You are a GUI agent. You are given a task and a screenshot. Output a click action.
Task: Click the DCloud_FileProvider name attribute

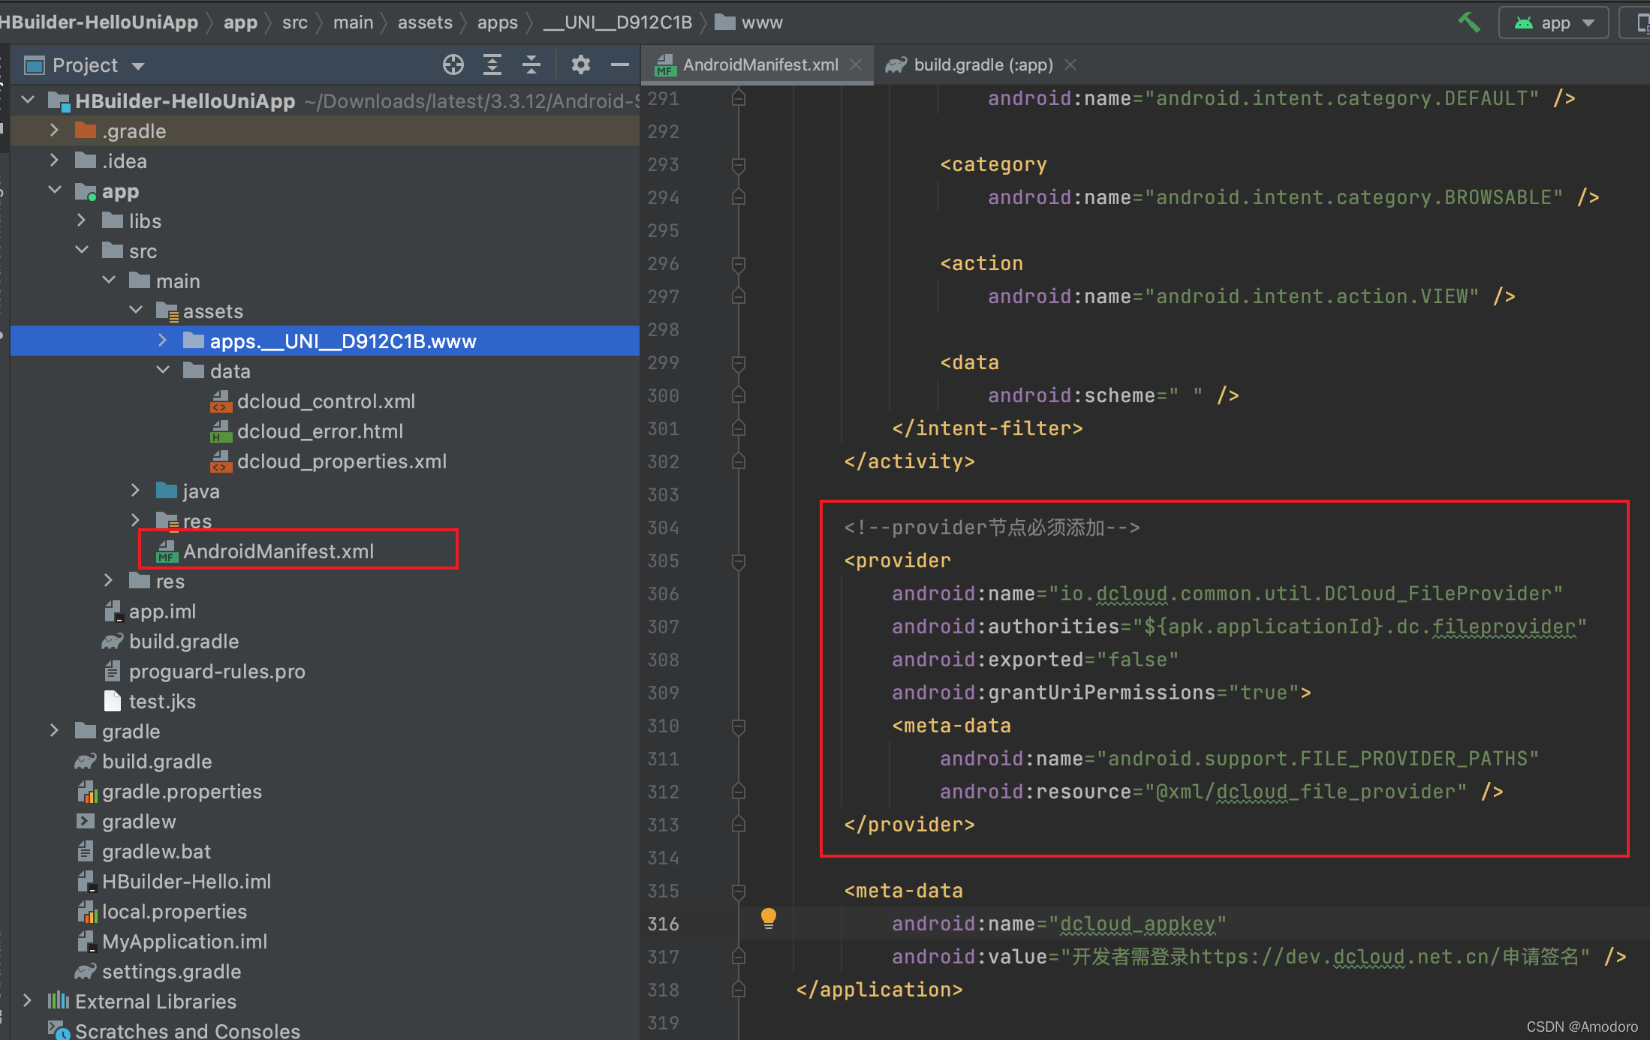(1227, 594)
